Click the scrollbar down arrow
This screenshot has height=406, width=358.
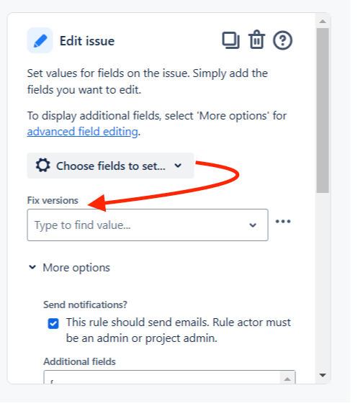pyautogui.click(x=323, y=375)
